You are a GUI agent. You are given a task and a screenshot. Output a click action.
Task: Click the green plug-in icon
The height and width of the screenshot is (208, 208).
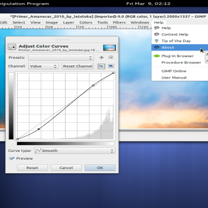pyautogui.click(x=157, y=56)
